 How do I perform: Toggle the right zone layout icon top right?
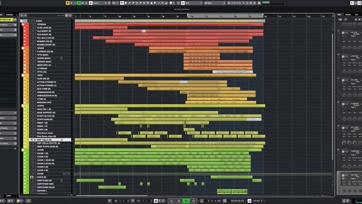point(360,3)
